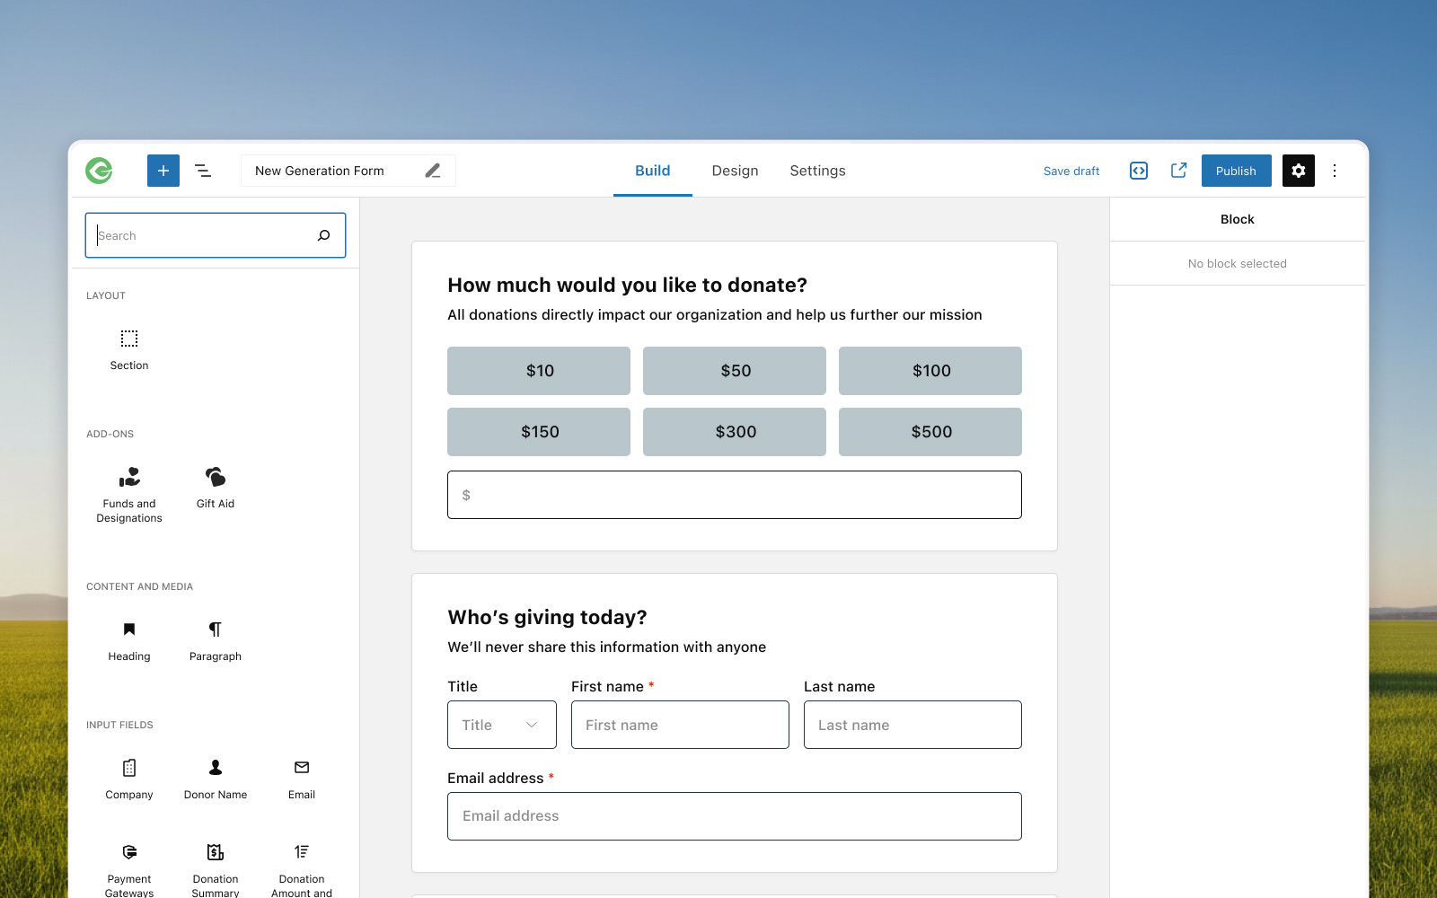Select the Block panel tab
The width and height of the screenshot is (1437, 898).
point(1238,219)
